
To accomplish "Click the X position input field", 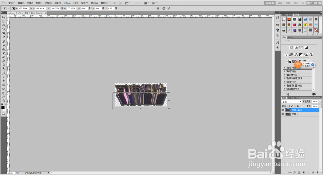I will point(23,8).
